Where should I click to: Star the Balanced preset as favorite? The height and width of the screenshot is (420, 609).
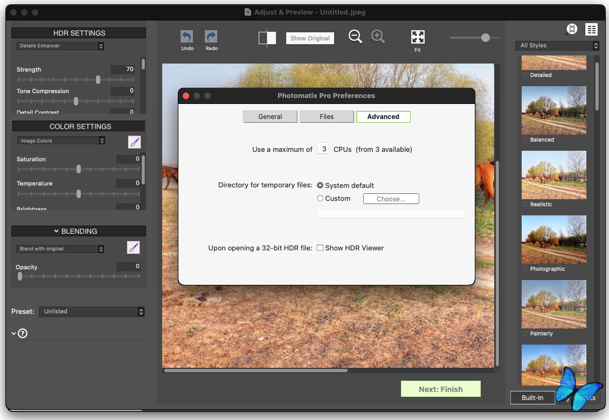click(x=525, y=139)
